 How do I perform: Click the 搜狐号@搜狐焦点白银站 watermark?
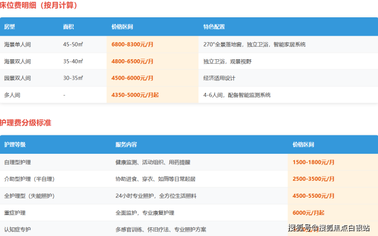coord(329,228)
